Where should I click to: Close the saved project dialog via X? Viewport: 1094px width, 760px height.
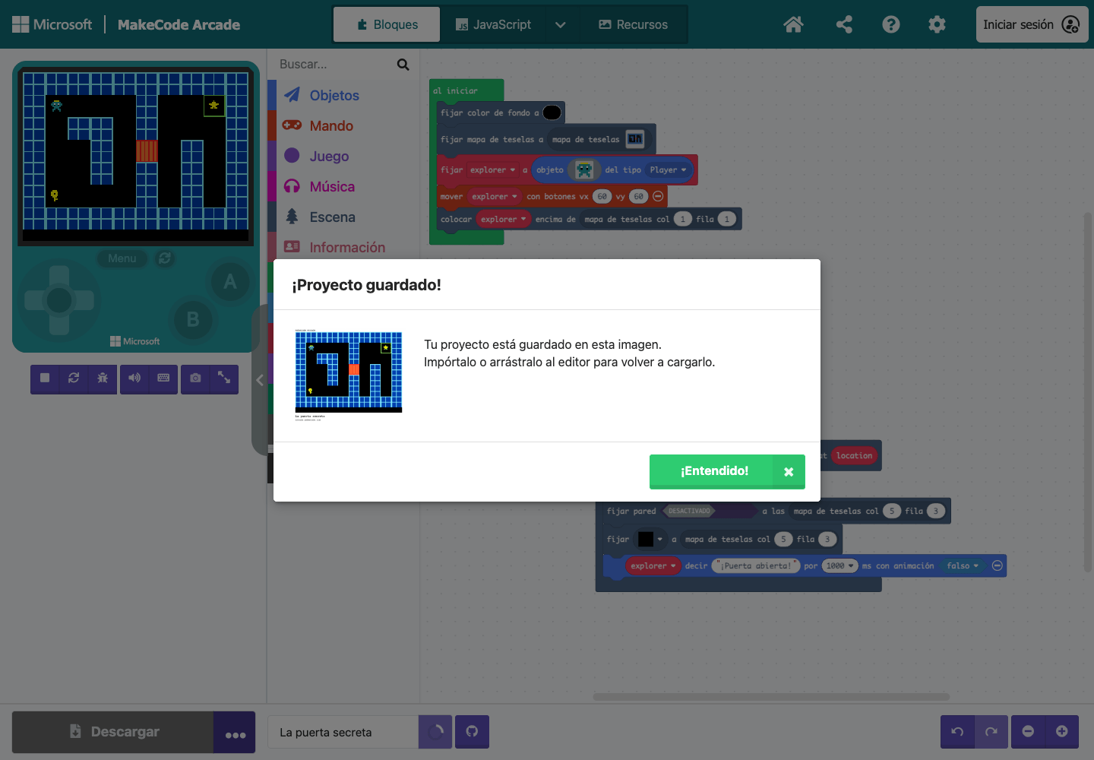click(789, 472)
